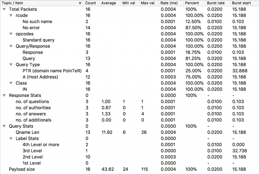The image size is (259, 174).
Task: Sort by Topic / Item column header
Action: 42,3
